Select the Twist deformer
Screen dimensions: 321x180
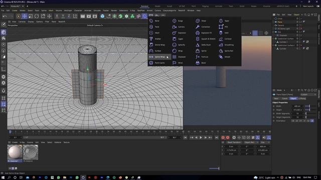click(154, 26)
